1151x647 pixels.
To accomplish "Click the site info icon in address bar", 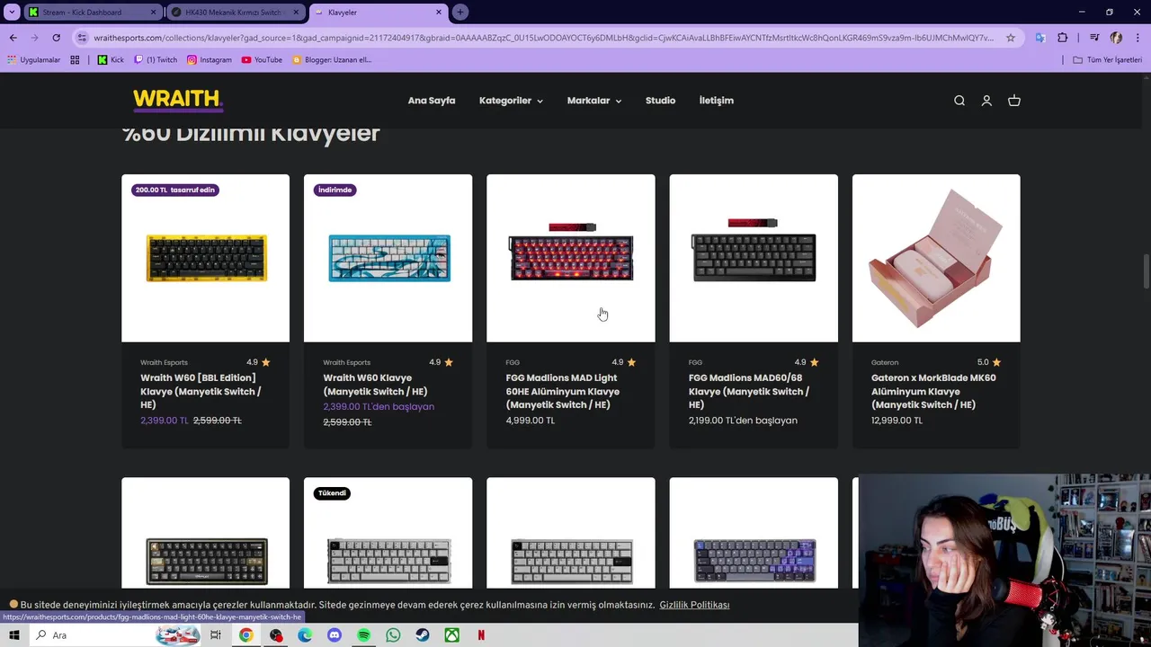I will (x=83, y=38).
